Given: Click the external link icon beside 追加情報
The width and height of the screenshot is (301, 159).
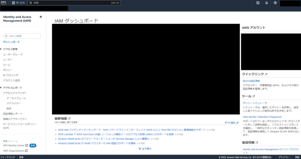Looking at the screenshot, I should [257, 143].
